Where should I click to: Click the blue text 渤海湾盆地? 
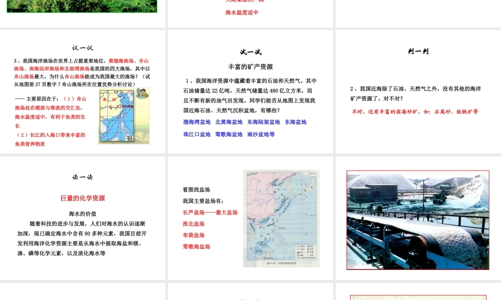[197, 122]
